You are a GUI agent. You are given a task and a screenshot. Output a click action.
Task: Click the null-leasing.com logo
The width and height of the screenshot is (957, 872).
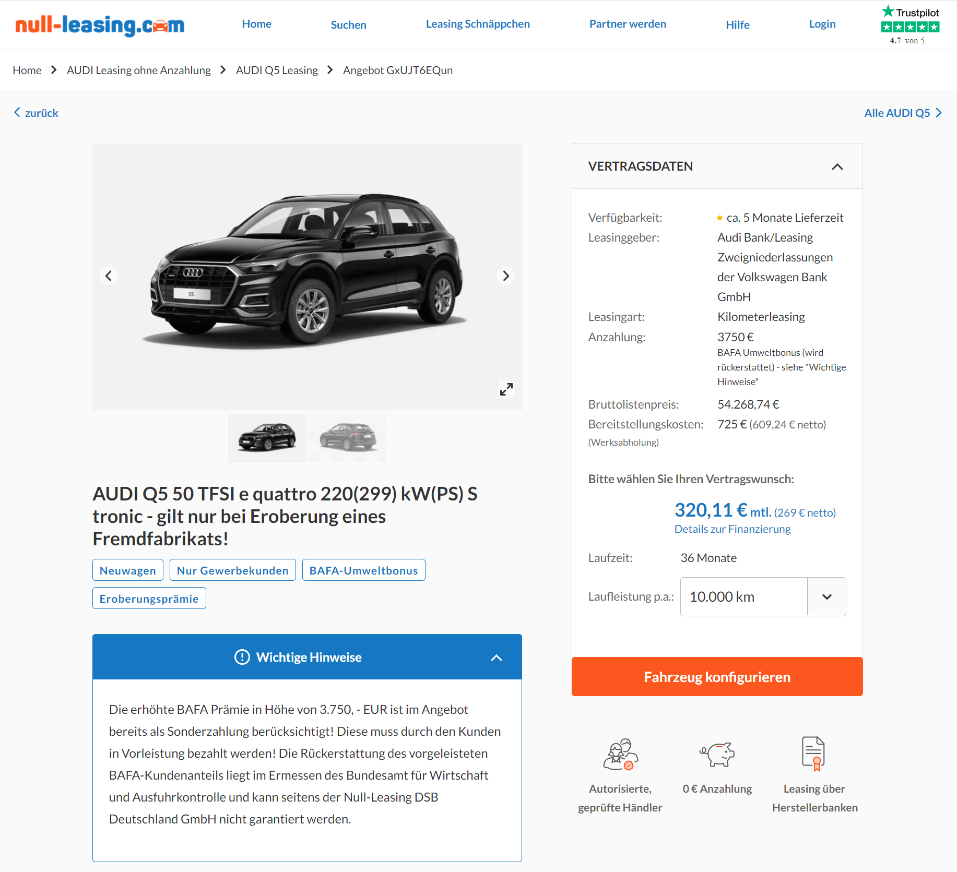click(x=100, y=25)
